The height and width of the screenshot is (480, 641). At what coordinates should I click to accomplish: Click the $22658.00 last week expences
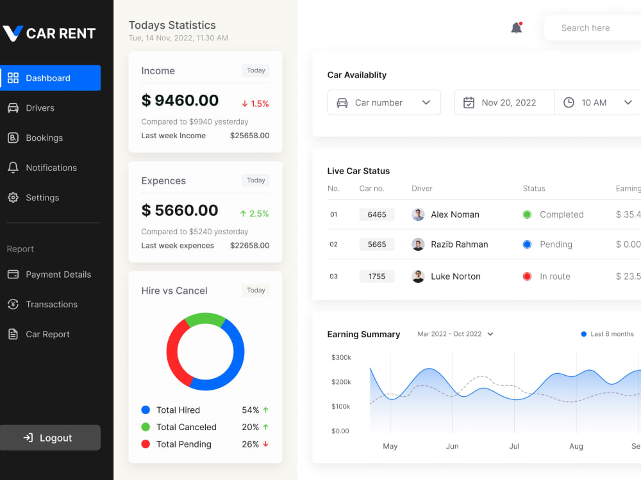tap(250, 245)
